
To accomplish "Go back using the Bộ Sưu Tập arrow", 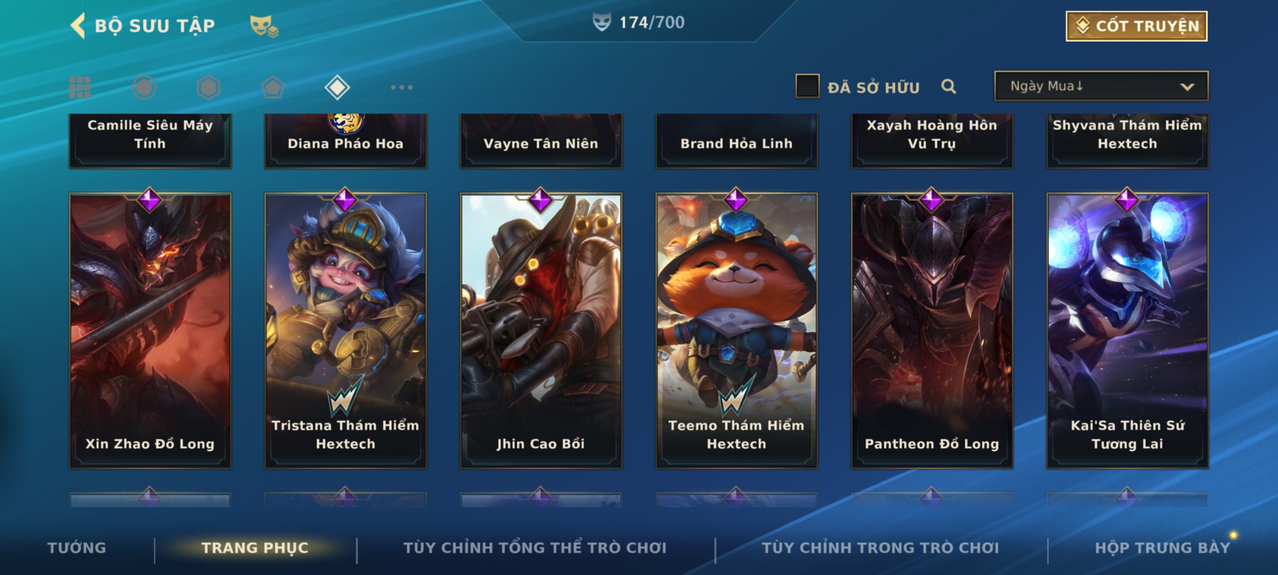I will 78,26.
